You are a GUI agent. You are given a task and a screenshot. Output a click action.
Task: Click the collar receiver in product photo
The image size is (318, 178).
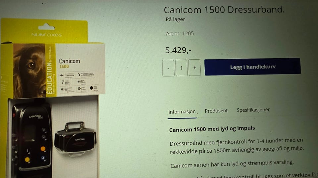tap(76, 138)
